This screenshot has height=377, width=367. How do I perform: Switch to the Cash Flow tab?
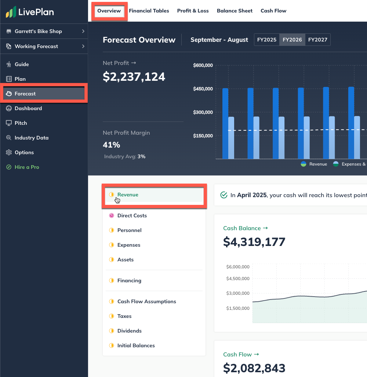tap(273, 11)
